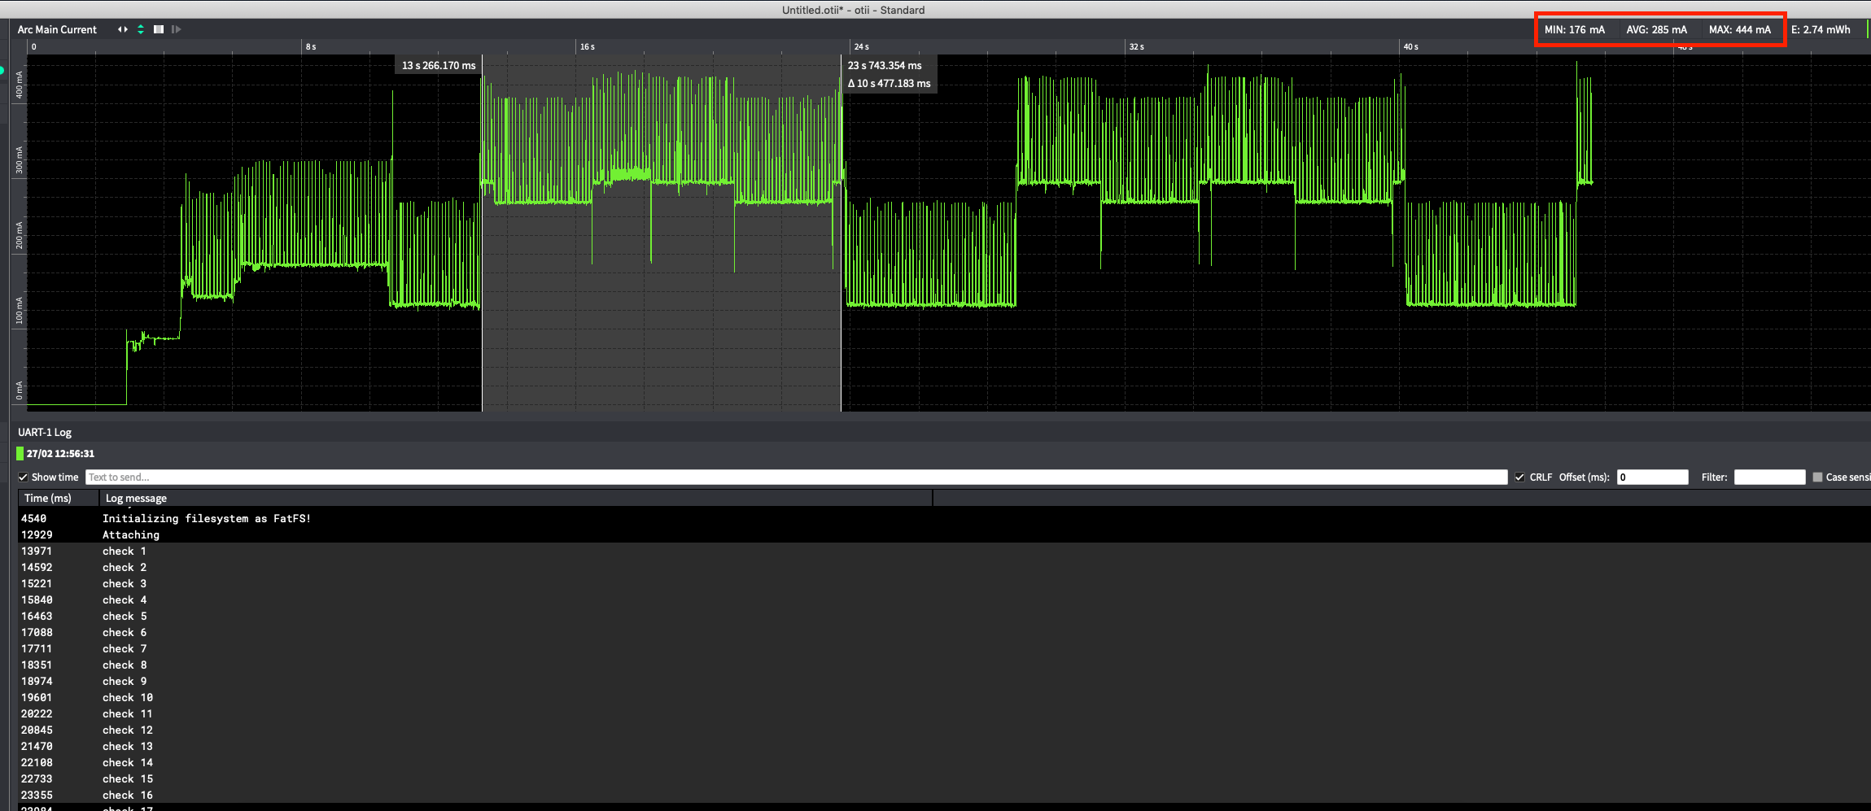Click the time value 4540 in the log
The image size is (1871, 811).
(x=33, y=518)
